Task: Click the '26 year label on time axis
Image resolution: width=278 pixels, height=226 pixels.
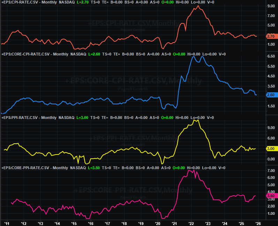Action: (x=258, y=223)
